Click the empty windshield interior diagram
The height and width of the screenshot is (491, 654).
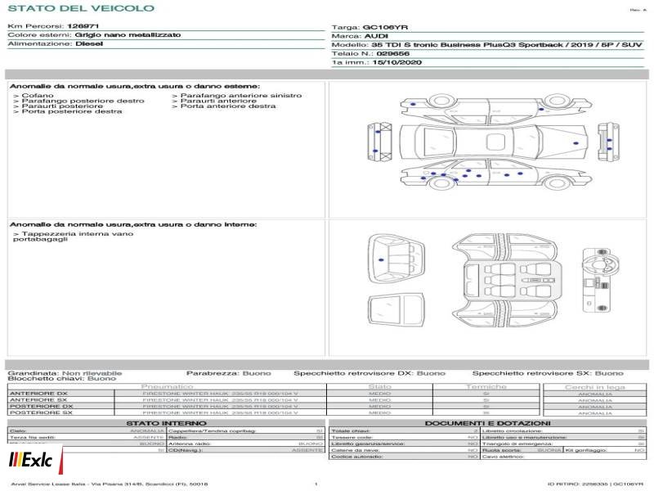(396, 311)
